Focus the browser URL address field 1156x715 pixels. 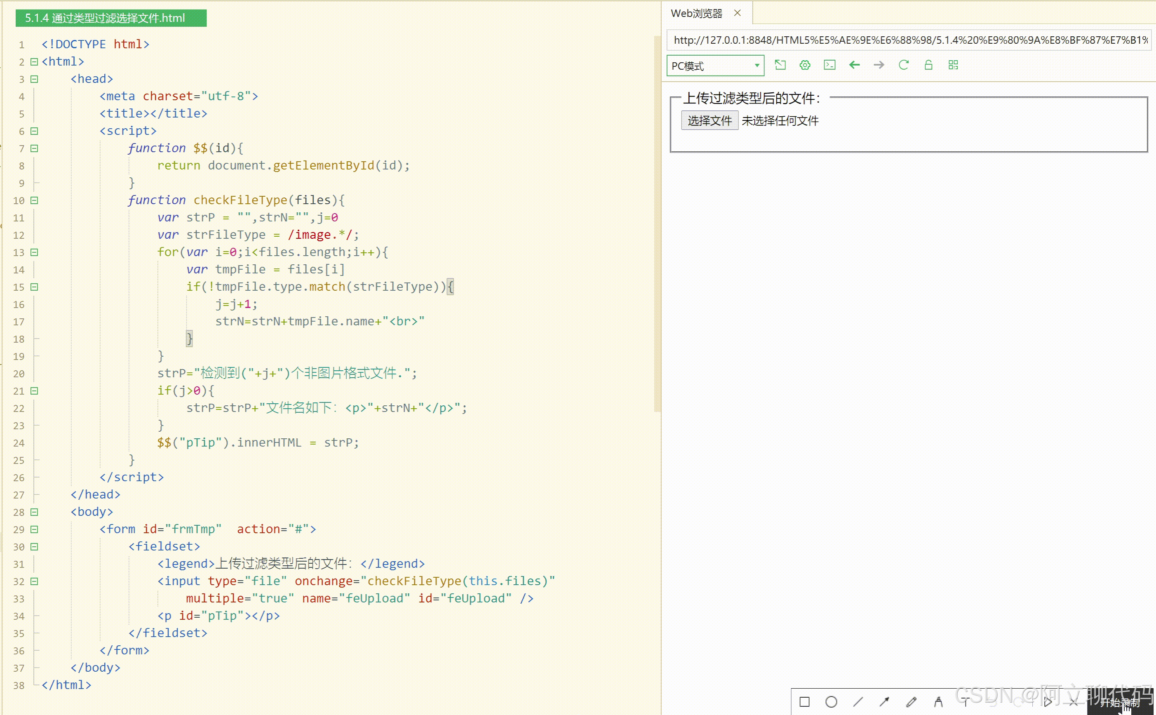click(x=909, y=40)
